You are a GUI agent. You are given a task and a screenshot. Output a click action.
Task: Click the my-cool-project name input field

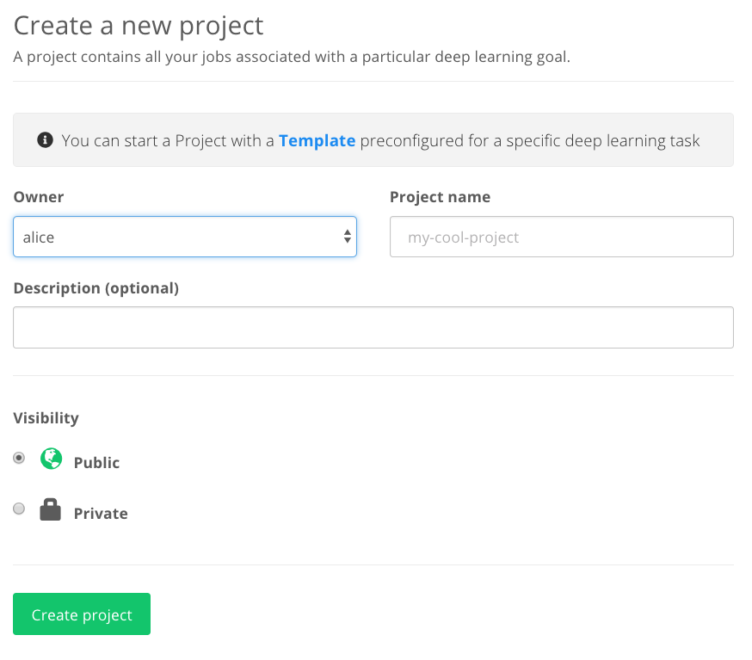[x=561, y=236]
